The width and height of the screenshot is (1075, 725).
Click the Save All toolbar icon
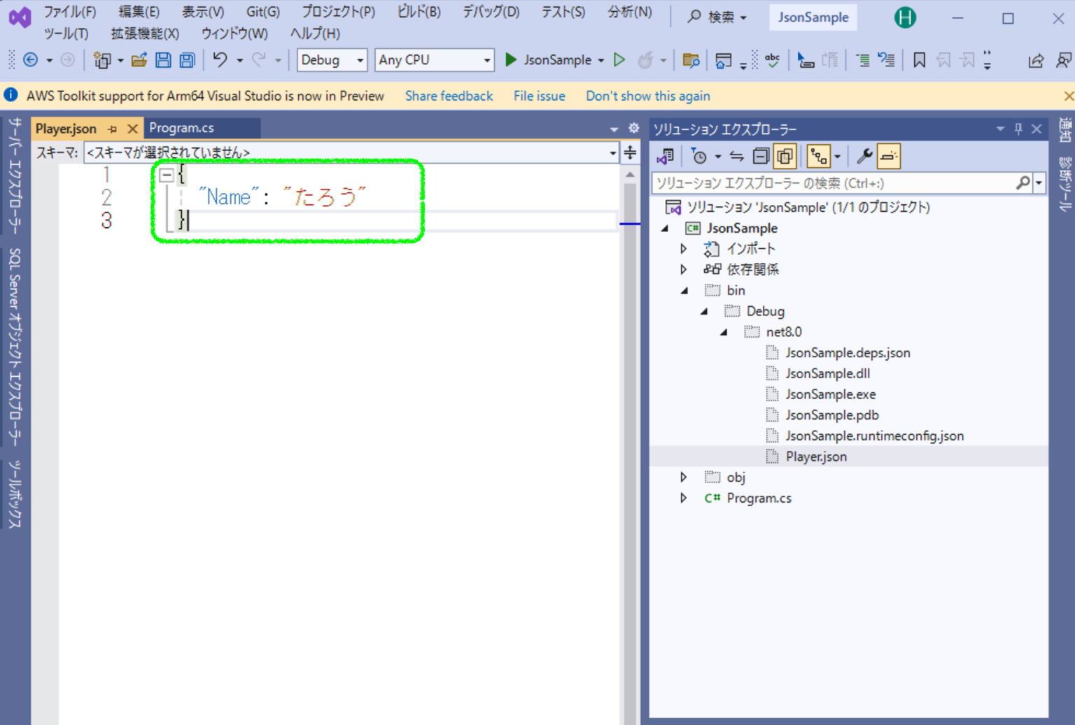coord(187,60)
